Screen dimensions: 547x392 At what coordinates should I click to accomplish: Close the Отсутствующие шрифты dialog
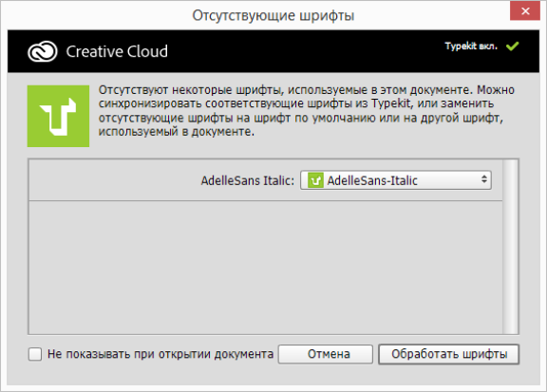pyautogui.click(x=525, y=10)
